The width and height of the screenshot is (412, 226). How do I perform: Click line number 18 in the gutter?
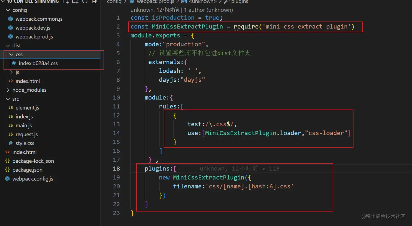point(116,168)
